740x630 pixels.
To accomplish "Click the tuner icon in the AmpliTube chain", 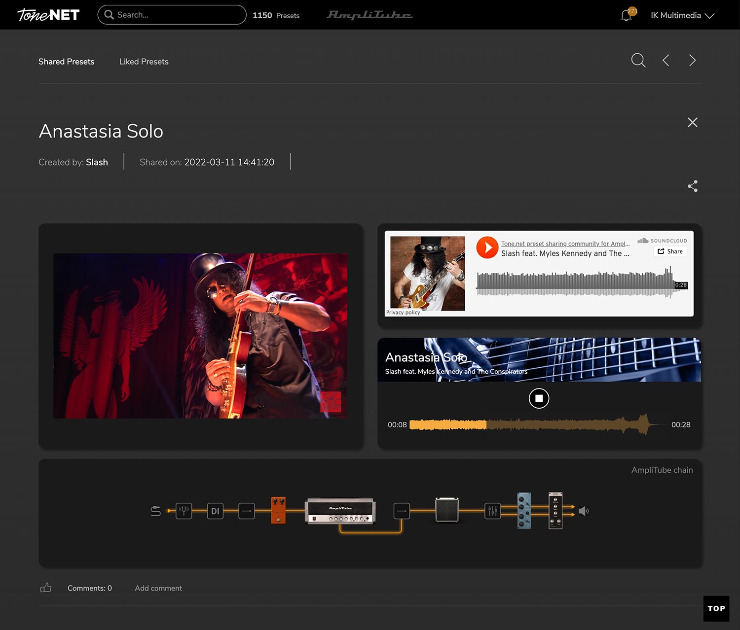I will [184, 511].
